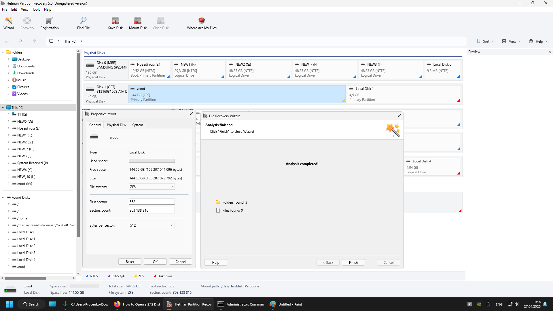Open Bytes per sector dropdown
The width and height of the screenshot is (553, 311).
[151, 225]
